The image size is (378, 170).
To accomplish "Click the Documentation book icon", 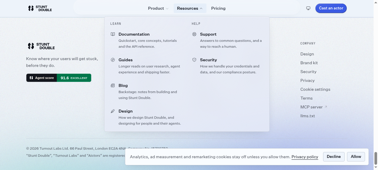I will coord(113,34).
